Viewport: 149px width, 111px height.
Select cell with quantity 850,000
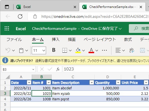coord(108,99)
